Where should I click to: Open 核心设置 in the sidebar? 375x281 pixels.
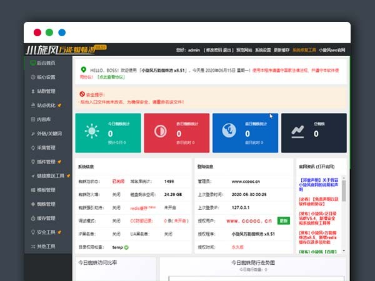click(x=46, y=77)
